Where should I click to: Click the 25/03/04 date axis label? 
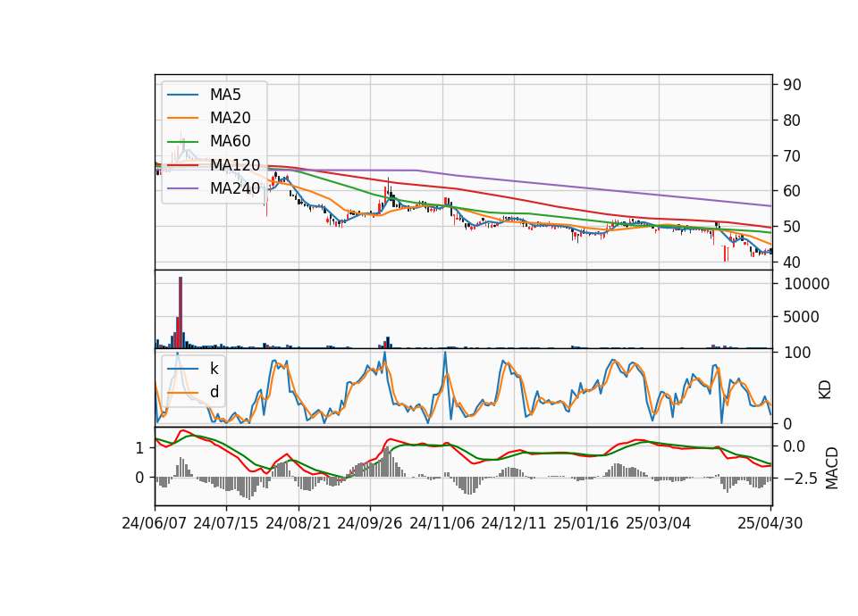658,523
